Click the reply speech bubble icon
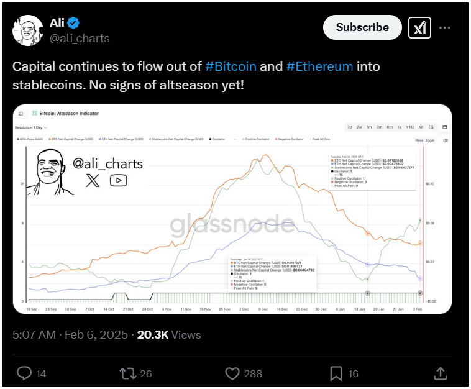Image resolution: width=471 pixels, height=389 pixels. pos(24,373)
